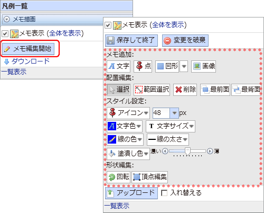Enable the 入れ替える replace checkbox
This screenshot has width=264, height=213.
(x=164, y=193)
